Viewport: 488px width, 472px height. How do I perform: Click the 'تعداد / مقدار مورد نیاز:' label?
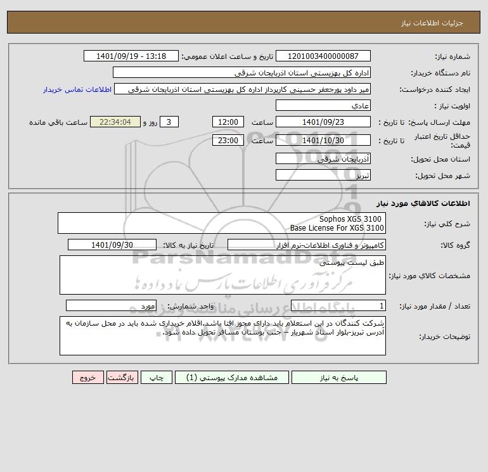tap(435, 306)
